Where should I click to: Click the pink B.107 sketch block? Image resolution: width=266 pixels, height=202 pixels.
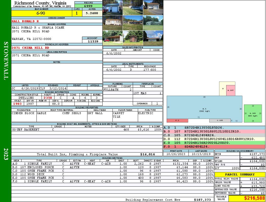point(231,91)
